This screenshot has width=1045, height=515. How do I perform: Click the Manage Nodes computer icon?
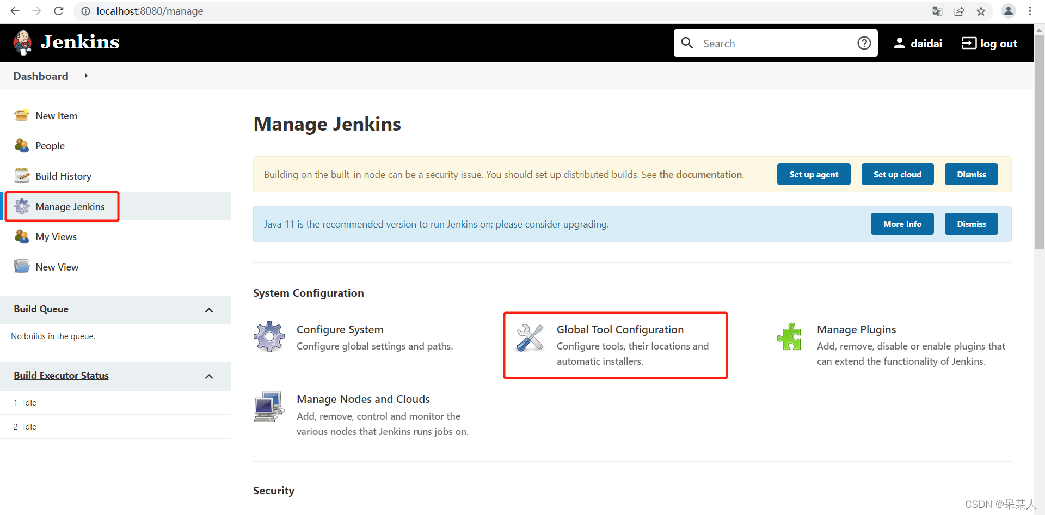click(x=269, y=407)
